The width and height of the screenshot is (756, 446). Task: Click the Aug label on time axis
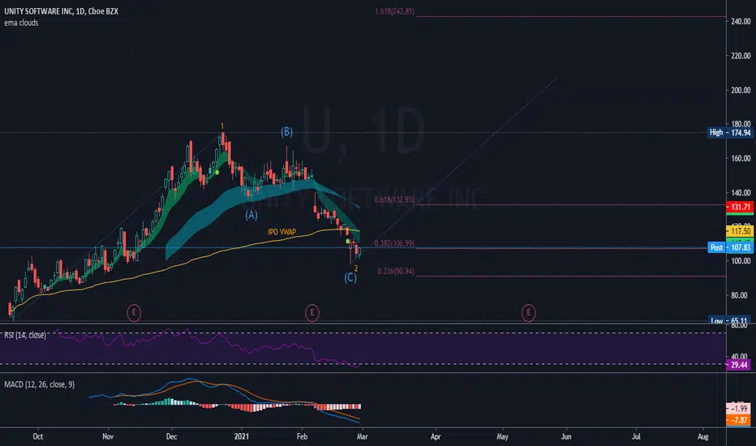tap(703, 436)
